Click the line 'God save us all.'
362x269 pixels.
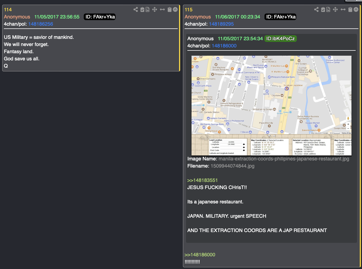coord(22,59)
